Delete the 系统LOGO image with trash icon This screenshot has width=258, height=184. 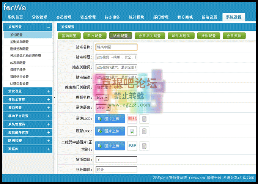pyautogui.click(x=144, y=119)
